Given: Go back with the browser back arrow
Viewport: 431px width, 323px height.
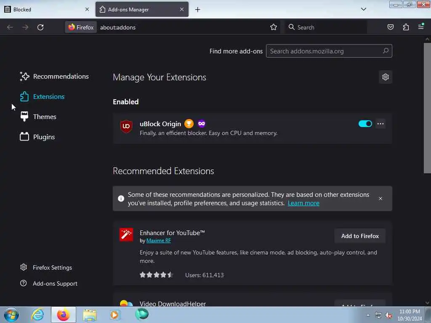Looking at the screenshot, I should point(10,27).
